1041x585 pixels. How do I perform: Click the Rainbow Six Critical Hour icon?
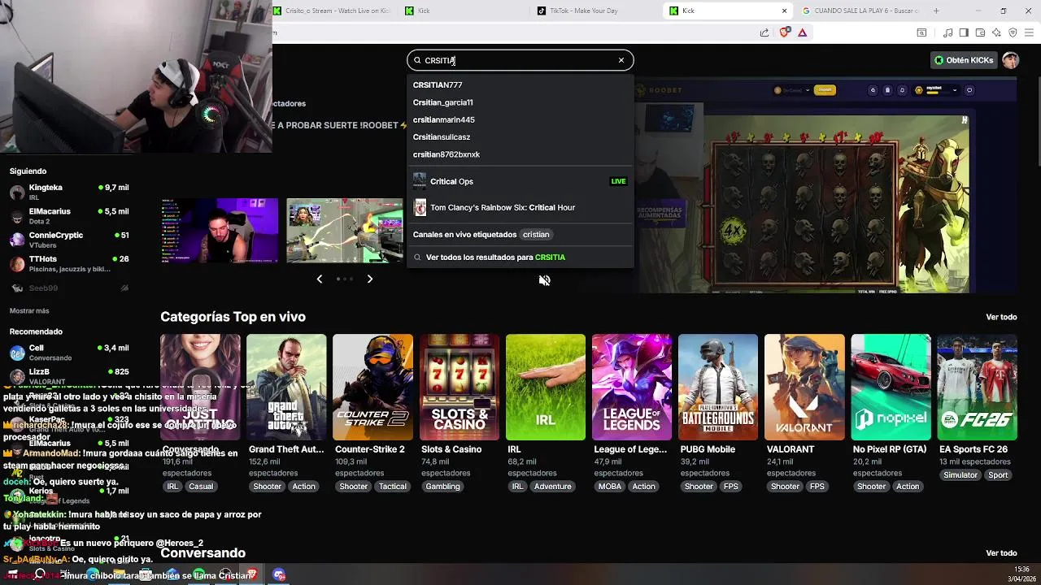(420, 208)
